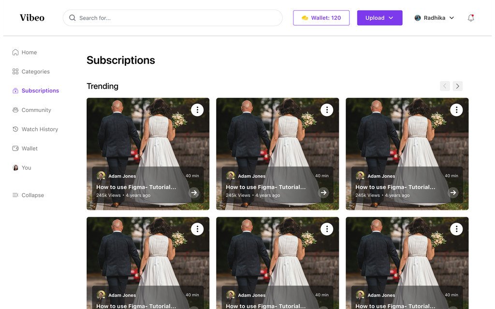Open the middle second-row video thumbnail
This screenshot has width=495, height=309.
(277, 263)
